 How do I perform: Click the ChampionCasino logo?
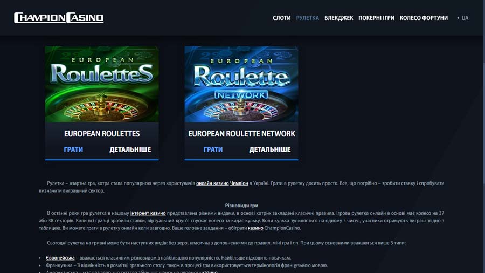59,18
